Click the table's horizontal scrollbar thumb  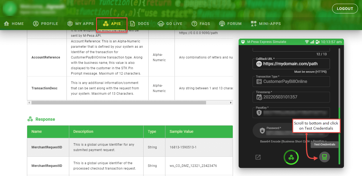click(x=119, y=102)
